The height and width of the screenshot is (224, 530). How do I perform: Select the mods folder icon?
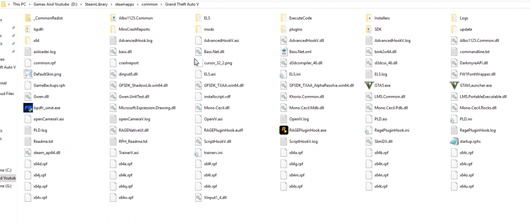coord(198,29)
